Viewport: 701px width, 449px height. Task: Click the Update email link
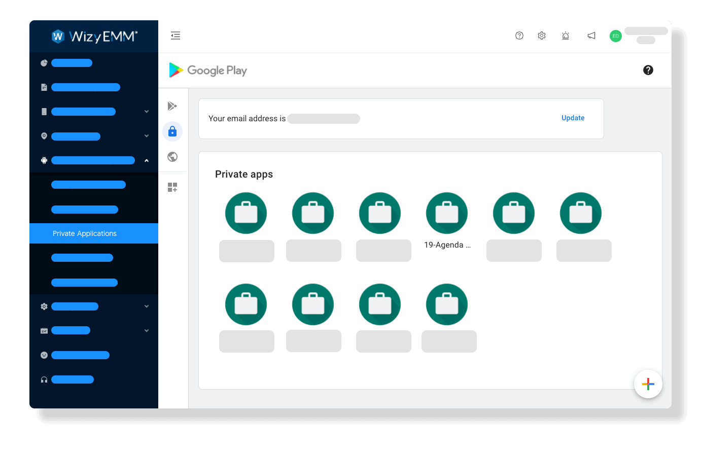(573, 118)
